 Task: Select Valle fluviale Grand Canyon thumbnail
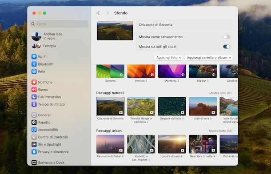point(229,107)
